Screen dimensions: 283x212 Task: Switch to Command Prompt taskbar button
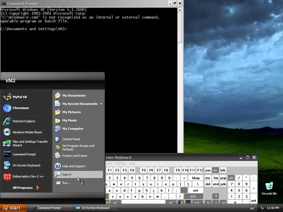click(51, 208)
